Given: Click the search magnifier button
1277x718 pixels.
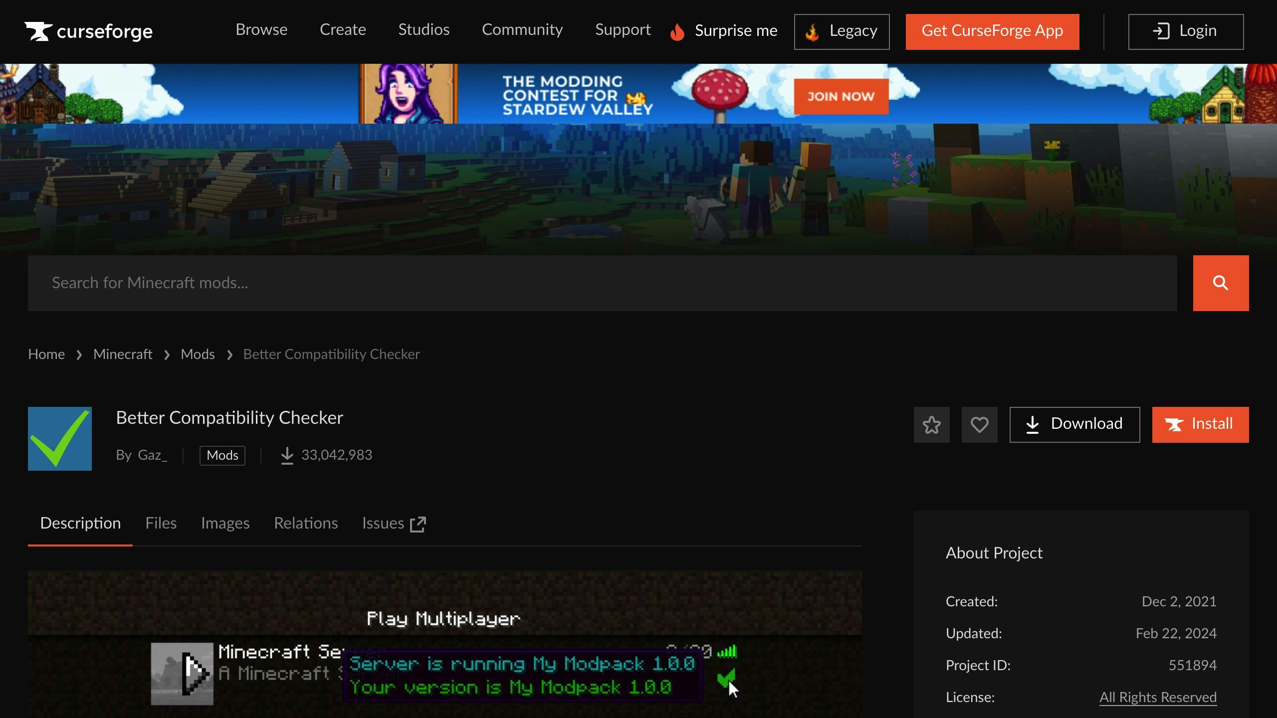Looking at the screenshot, I should coord(1221,283).
